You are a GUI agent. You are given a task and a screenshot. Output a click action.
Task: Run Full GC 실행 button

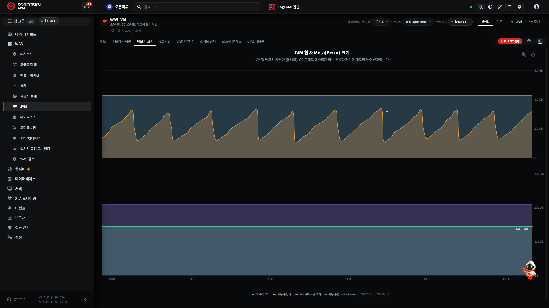[x=510, y=42]
